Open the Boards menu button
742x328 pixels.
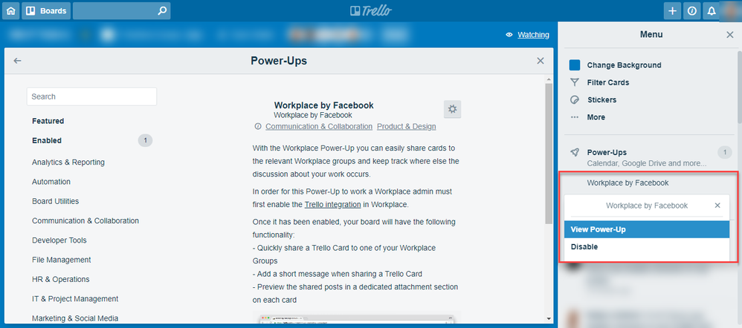46,11
